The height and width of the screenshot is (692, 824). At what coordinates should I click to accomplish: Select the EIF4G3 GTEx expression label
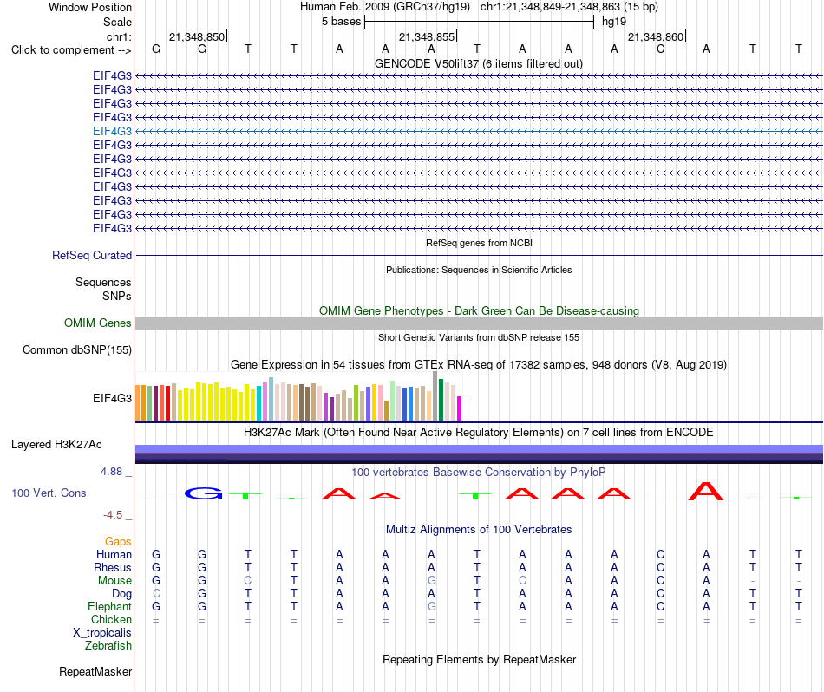112,398
